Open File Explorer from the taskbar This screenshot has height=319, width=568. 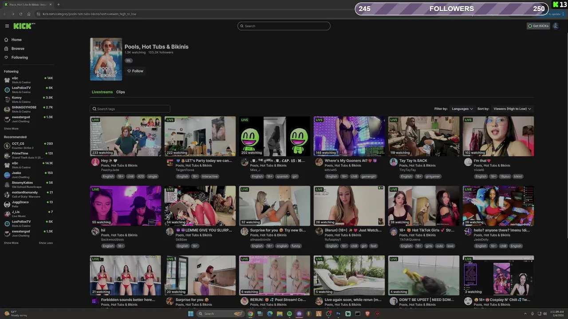click(280, 314)
